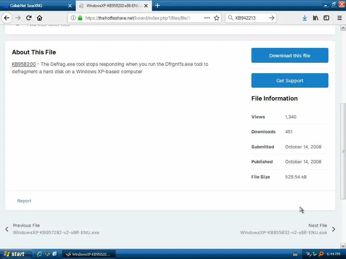Go back to the previous page
The width and height of the screenshot is (346, 259).
[7, 18]
